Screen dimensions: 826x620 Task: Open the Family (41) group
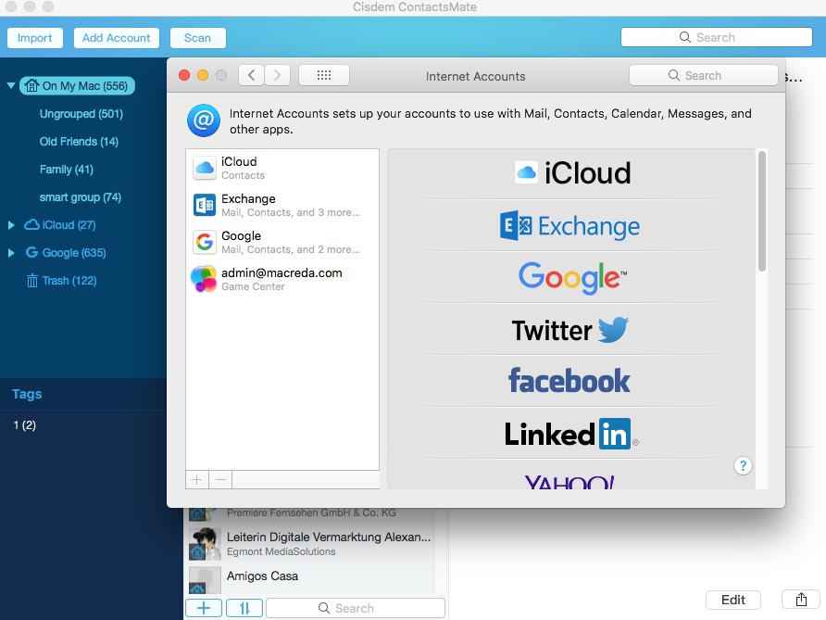[67, 170]
